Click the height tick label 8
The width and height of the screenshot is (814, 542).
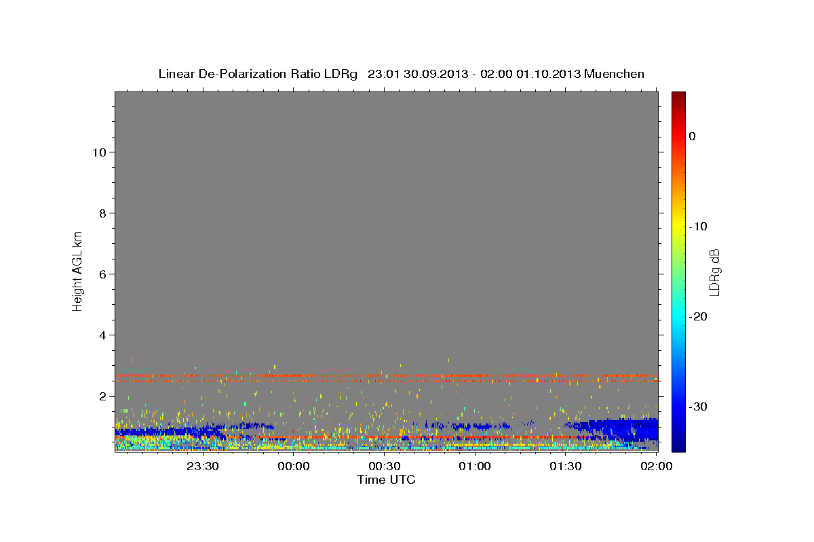pyautogui.click(x=102, y=213)
